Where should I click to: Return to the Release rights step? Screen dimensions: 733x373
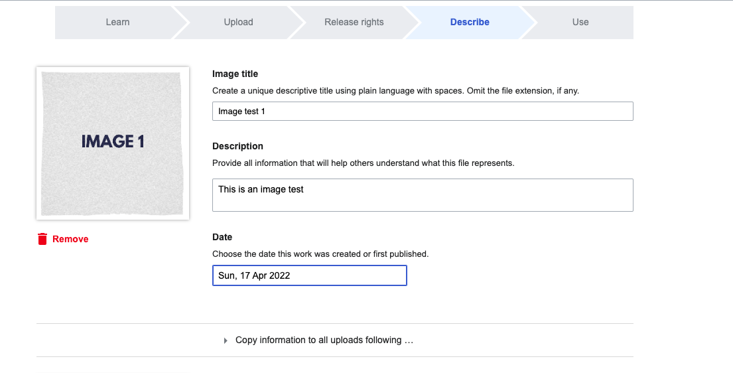pyautogui.click(x=354, y=22)
